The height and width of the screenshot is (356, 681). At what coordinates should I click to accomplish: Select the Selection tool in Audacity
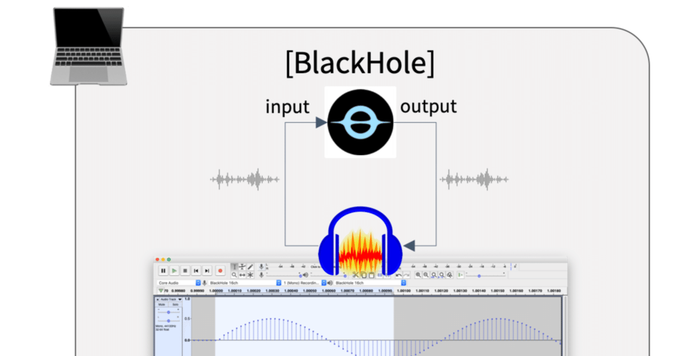point(235,267)
